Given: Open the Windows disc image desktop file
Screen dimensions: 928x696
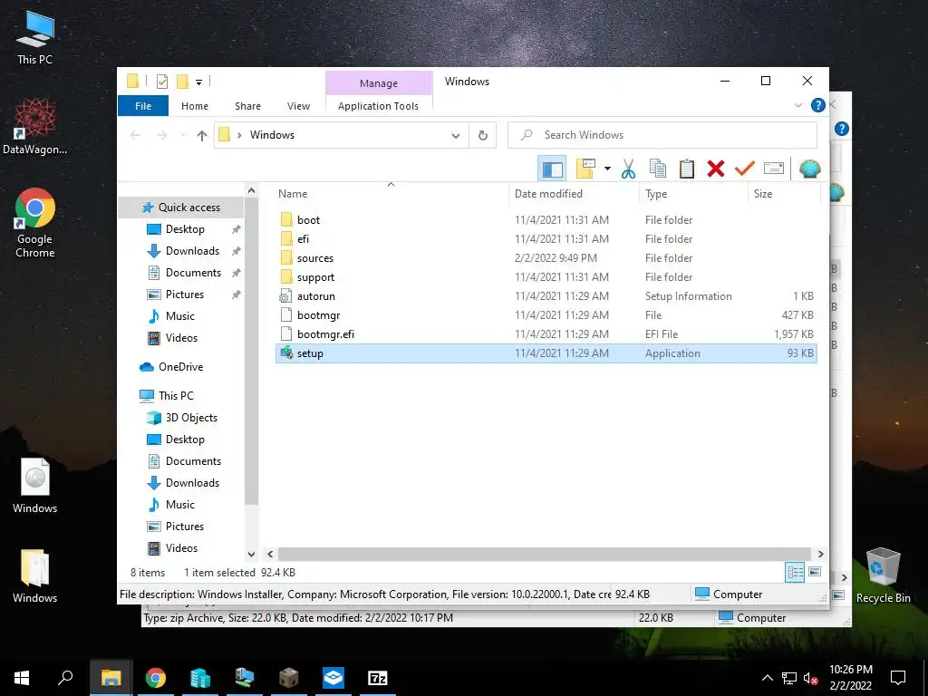Looking at the screenshot, I should pos(35,486).
